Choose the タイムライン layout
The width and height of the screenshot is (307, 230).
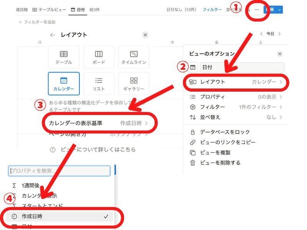tap(134, 57)
